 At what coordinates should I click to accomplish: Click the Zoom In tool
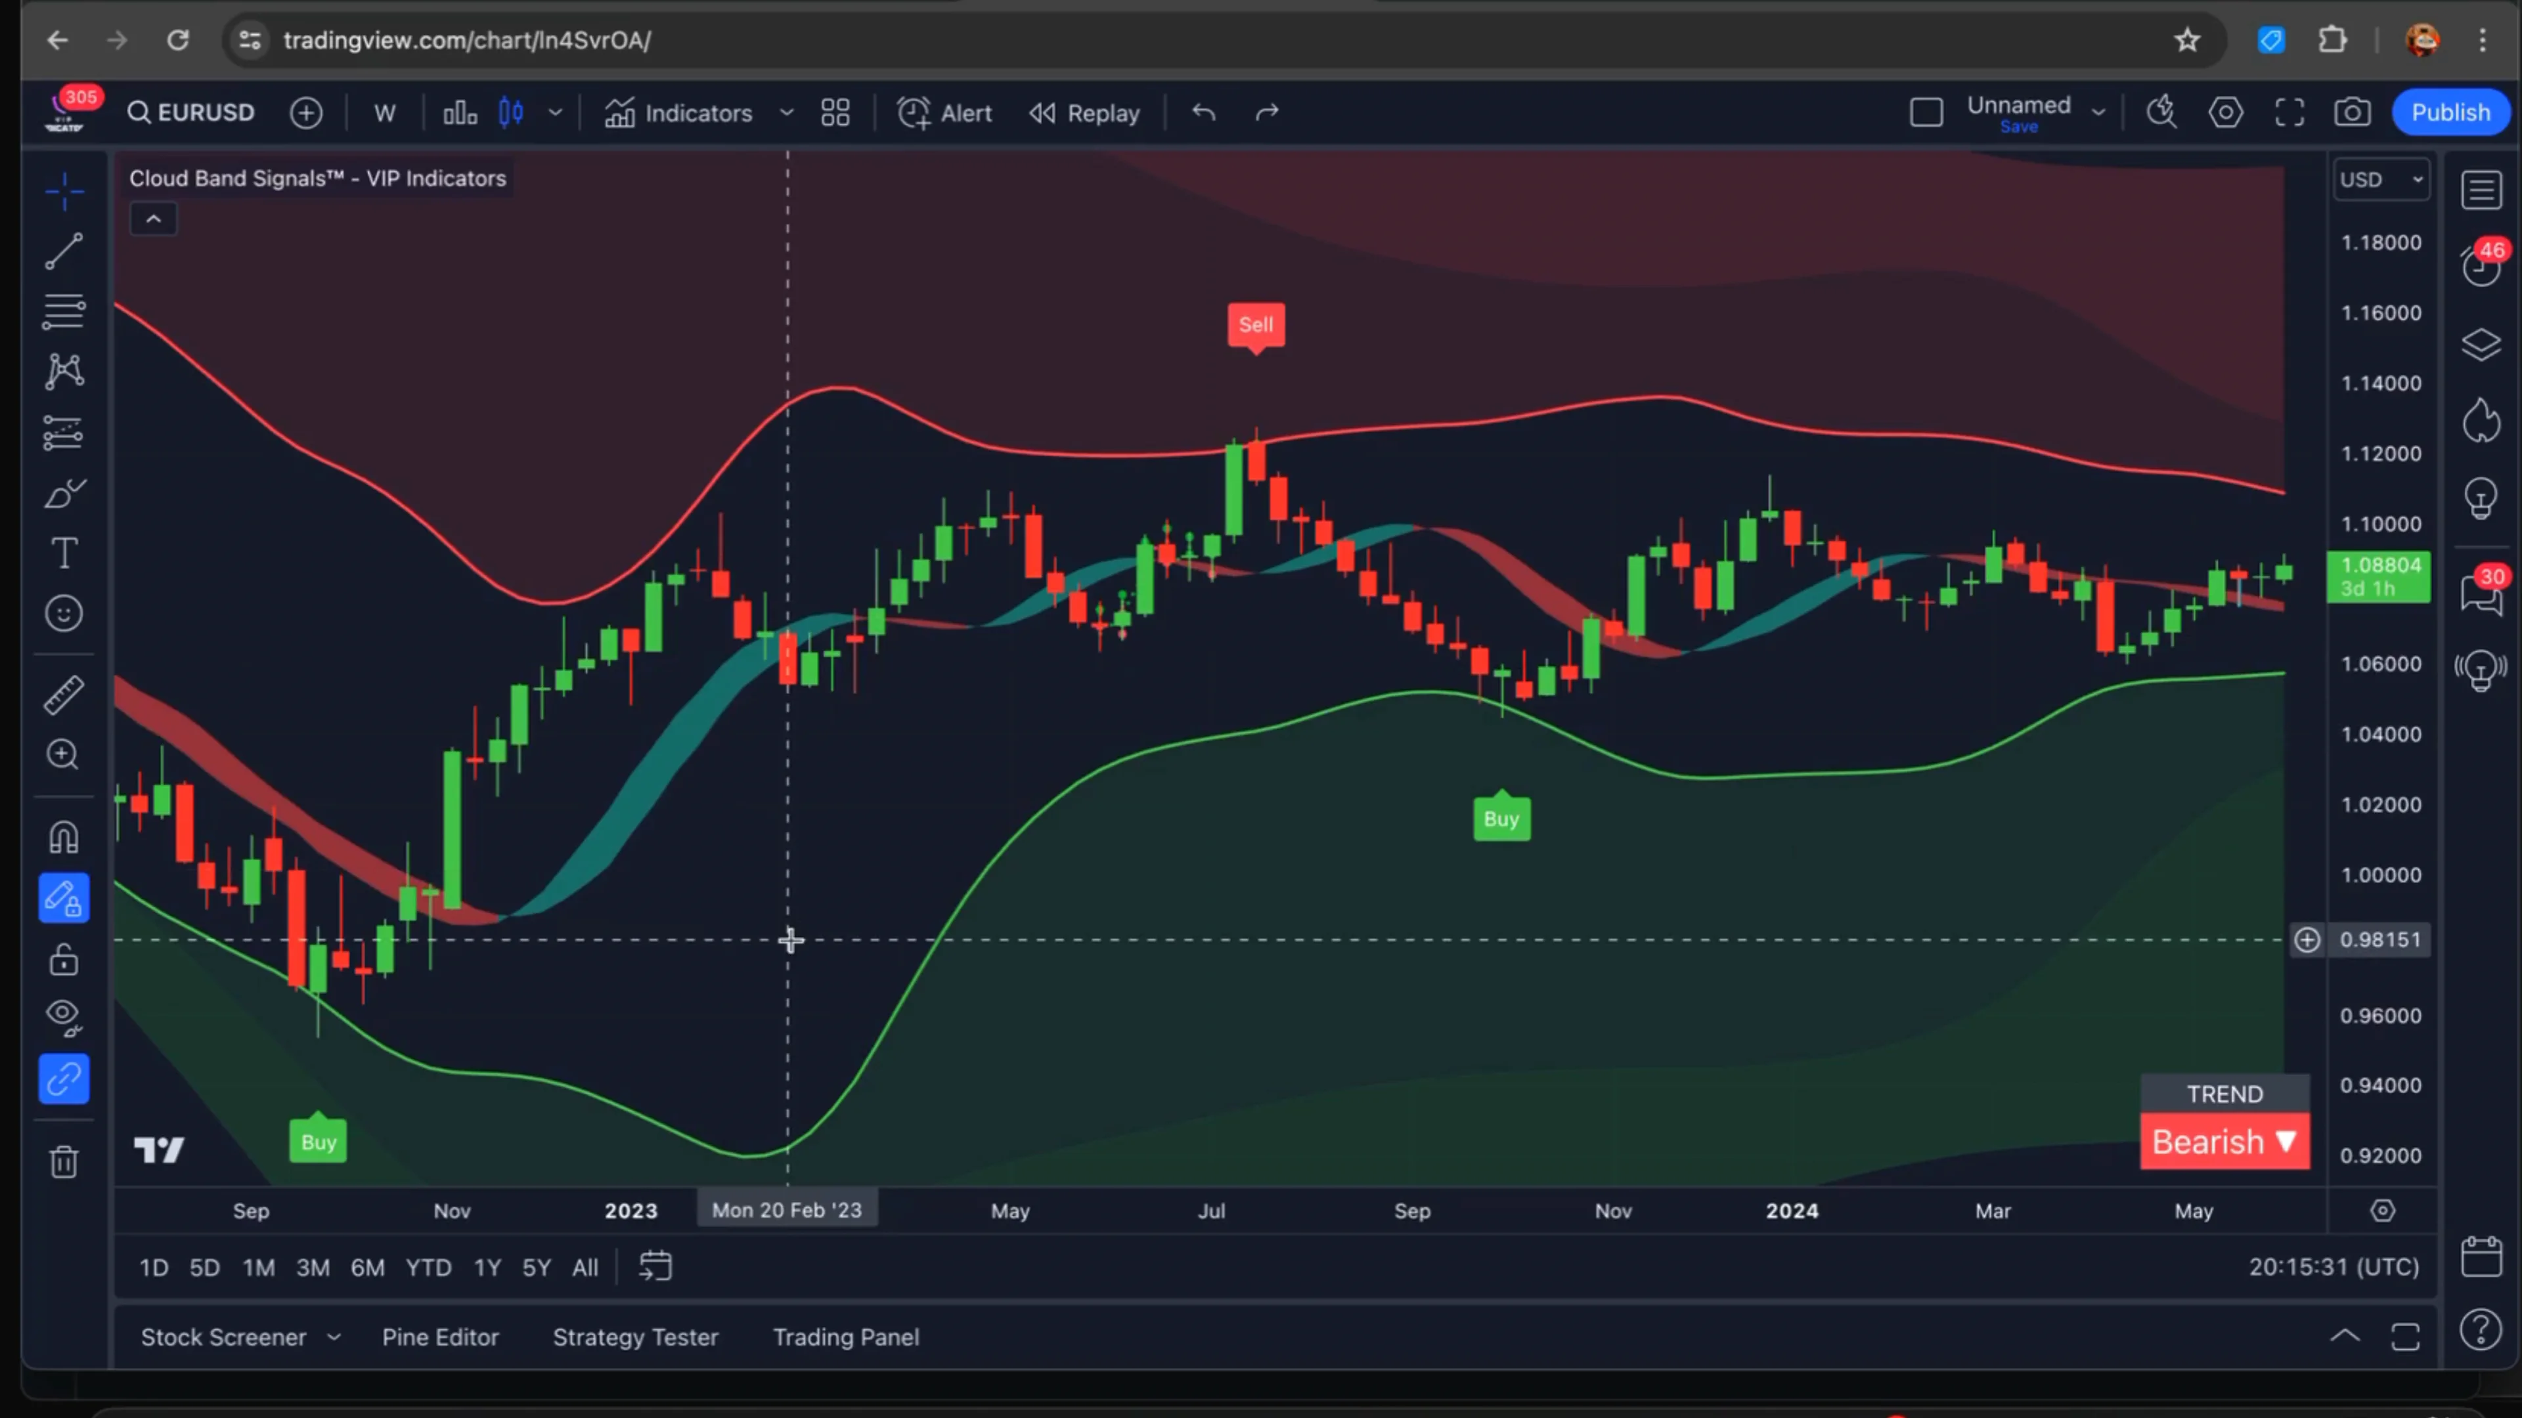(x=62, y=754)
